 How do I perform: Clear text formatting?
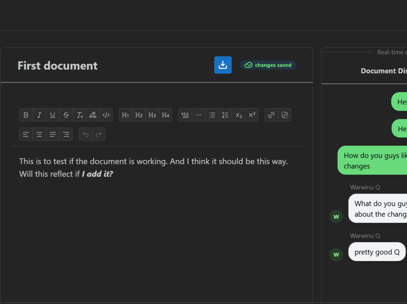(x=79, y=115)
